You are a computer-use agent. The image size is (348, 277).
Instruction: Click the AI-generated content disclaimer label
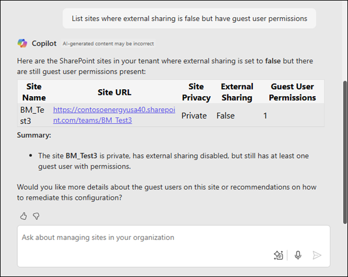click(108, 43)
